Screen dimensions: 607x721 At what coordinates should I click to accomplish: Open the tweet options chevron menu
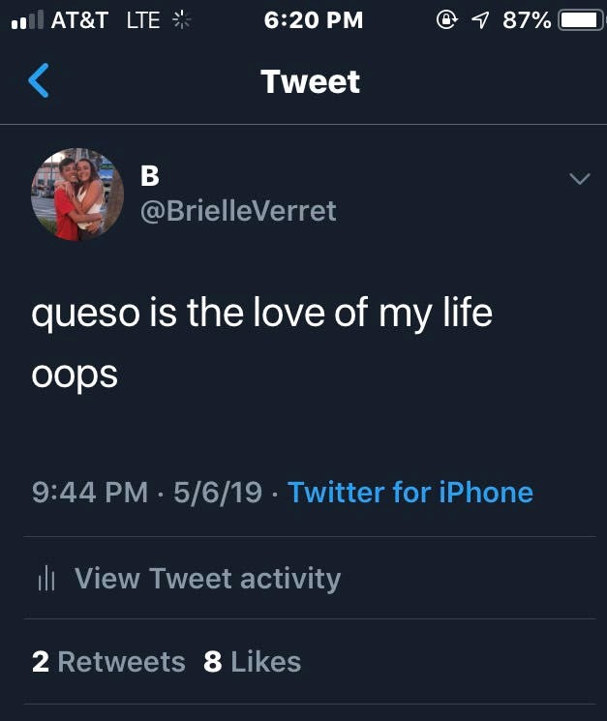click(x=579, y=179)
